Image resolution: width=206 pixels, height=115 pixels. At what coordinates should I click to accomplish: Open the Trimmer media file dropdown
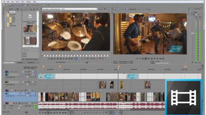[x=96, y=9]
